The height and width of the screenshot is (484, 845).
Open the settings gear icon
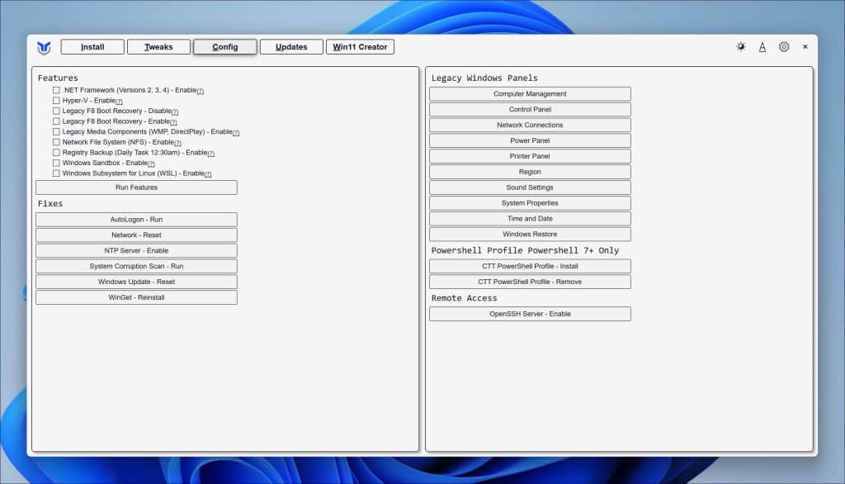[784, 47]
